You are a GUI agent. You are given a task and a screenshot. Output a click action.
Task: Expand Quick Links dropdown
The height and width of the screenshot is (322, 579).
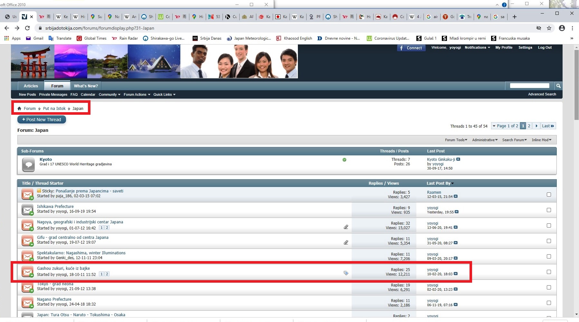(x=164, y=94)
